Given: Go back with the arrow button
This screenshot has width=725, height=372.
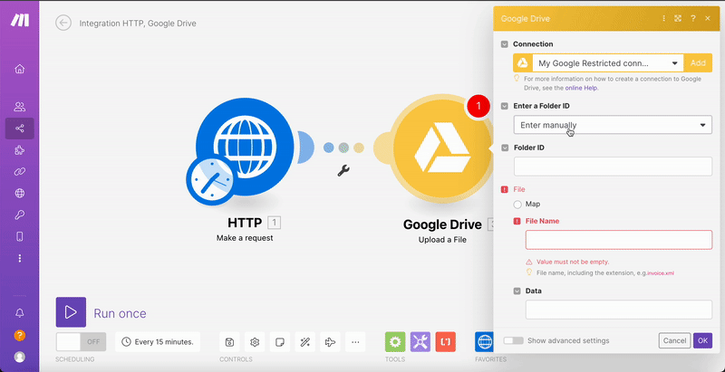Looking at the screenshot, I should pos(63,23).
